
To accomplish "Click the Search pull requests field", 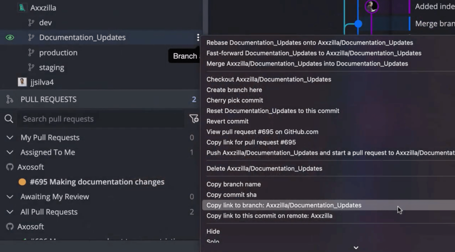I will tap(101, 119).
